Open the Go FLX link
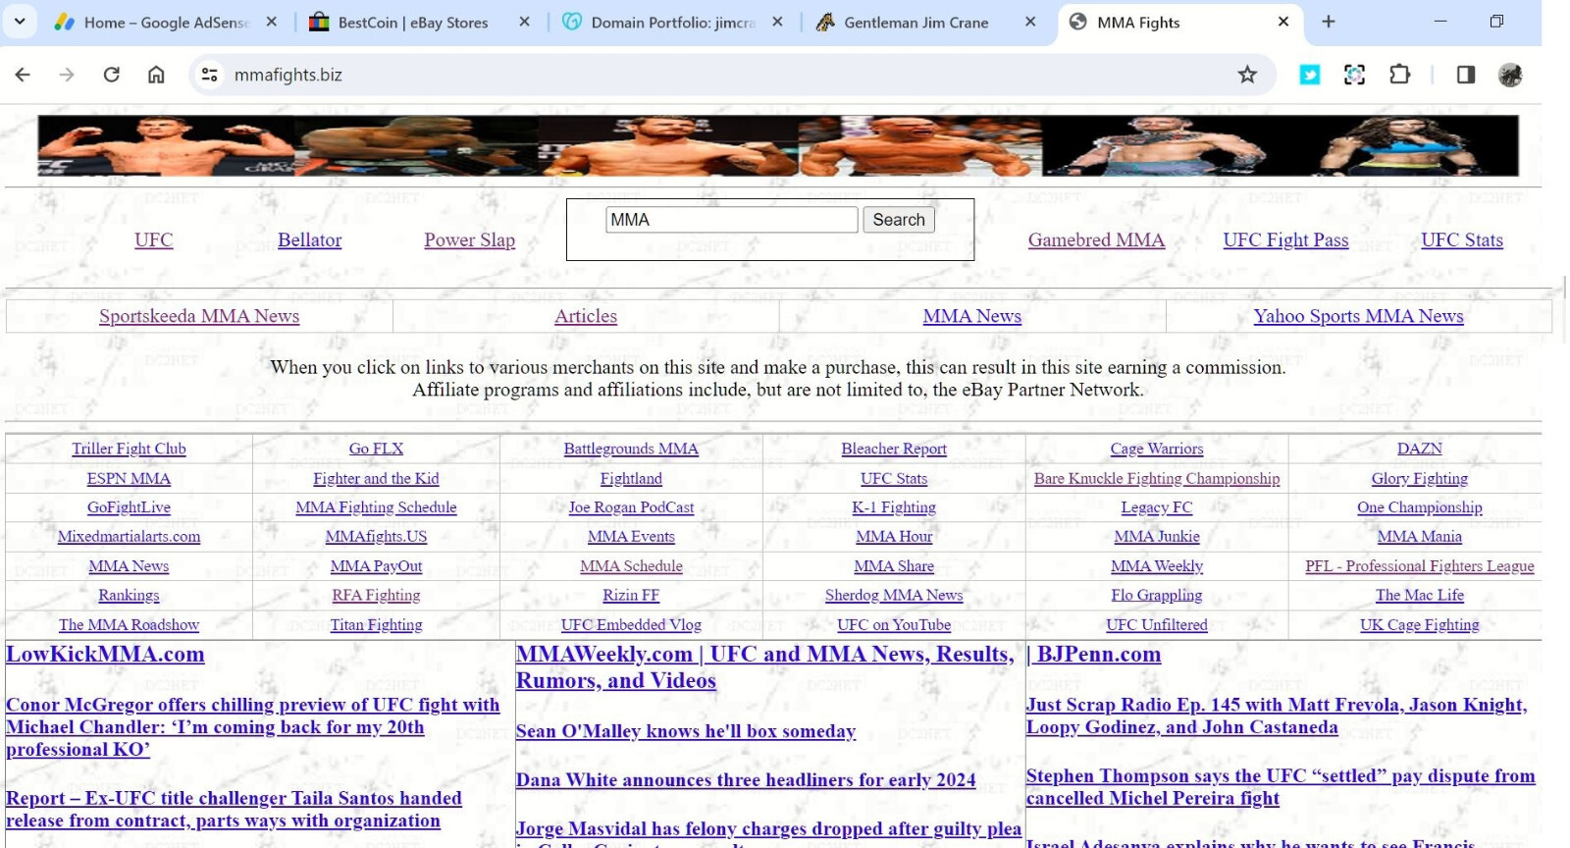 pos(376,449)
